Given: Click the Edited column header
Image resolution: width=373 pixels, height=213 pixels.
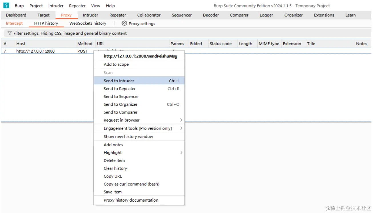Looking at the screenshot, I should [198, 44].
